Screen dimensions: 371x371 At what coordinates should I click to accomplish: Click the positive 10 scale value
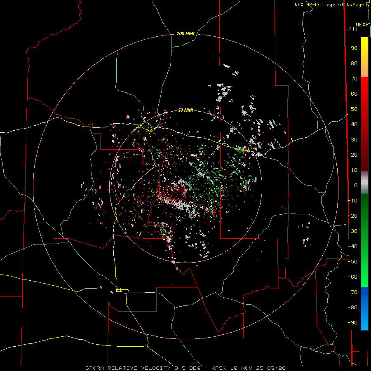(x=354, y=170)
